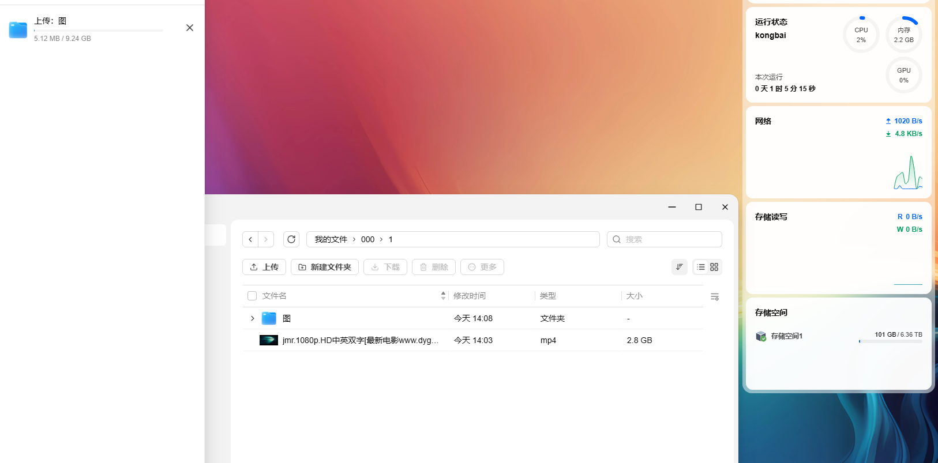Click the 类型 column header
Viewport: 938px width, 463px height.
click(x=548, y=296)
